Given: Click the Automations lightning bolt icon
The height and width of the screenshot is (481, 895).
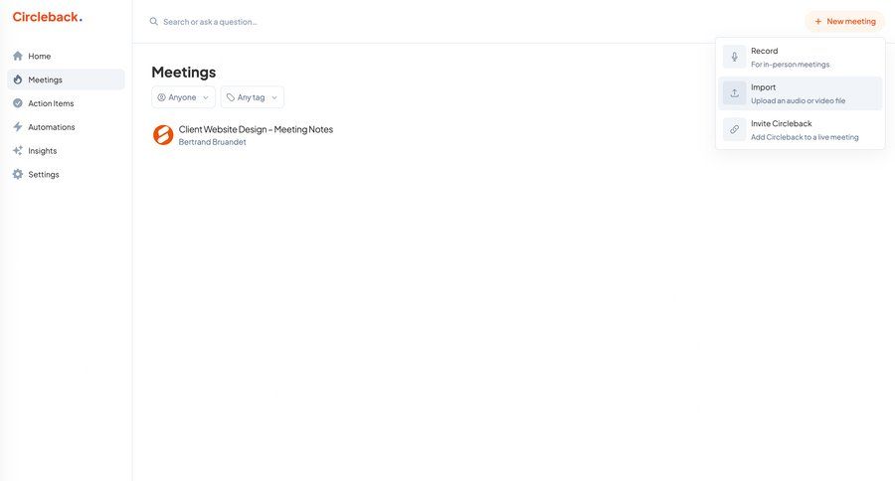Looking at the screenshot, I should (18, 127).
